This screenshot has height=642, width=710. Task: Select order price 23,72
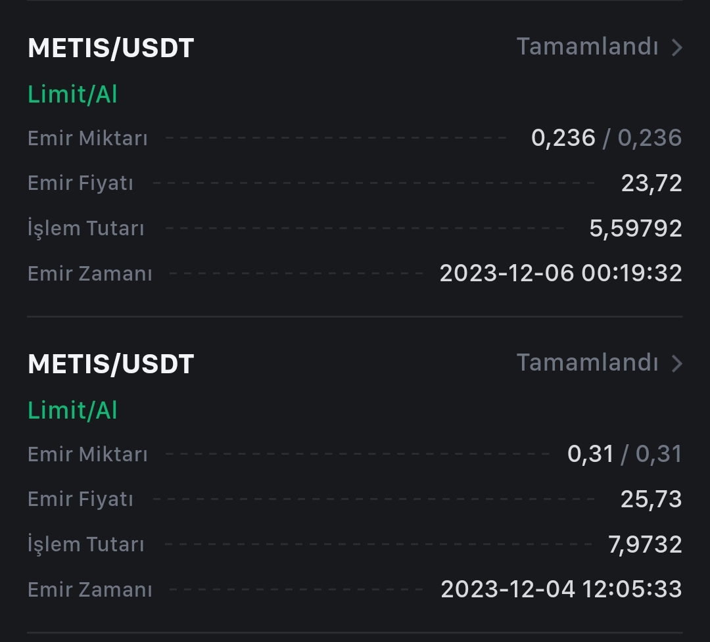point(651,183)
